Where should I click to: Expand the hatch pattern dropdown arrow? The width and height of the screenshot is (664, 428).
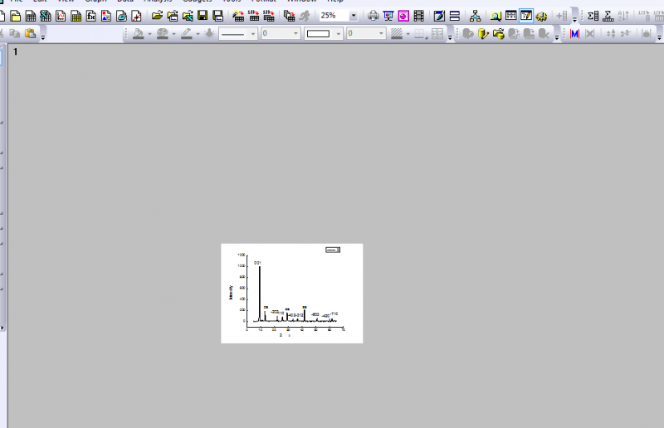tap(408, 34)
